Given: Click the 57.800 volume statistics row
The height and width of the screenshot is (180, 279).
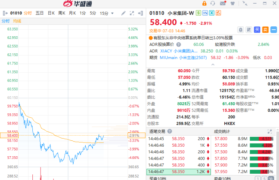Looking at the screenshot, I should point(244,139).
